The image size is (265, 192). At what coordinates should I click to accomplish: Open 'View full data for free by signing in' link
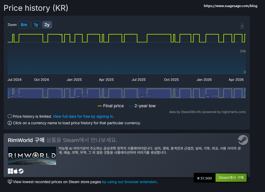click(x=84, y=116)
